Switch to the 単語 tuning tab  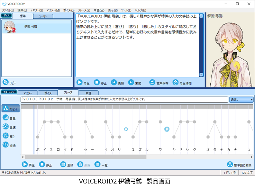tap(89, 93)
